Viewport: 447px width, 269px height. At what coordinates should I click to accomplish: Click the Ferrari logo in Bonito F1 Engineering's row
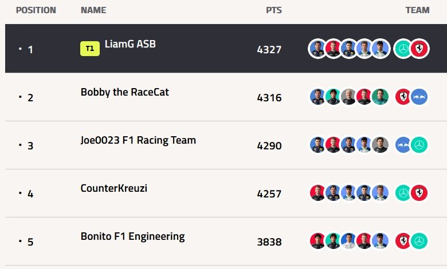[x=403, y=241]
